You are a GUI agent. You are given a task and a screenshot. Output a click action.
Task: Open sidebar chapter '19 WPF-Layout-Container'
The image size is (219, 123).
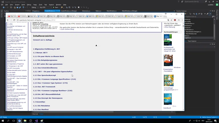click(x=15, y=47)
